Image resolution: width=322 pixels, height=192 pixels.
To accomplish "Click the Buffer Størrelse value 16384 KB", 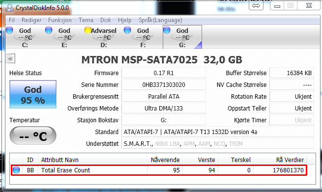I will coord(292,73).
